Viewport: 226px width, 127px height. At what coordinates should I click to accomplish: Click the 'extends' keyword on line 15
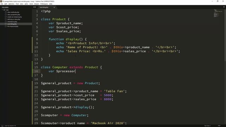(76, 67)
